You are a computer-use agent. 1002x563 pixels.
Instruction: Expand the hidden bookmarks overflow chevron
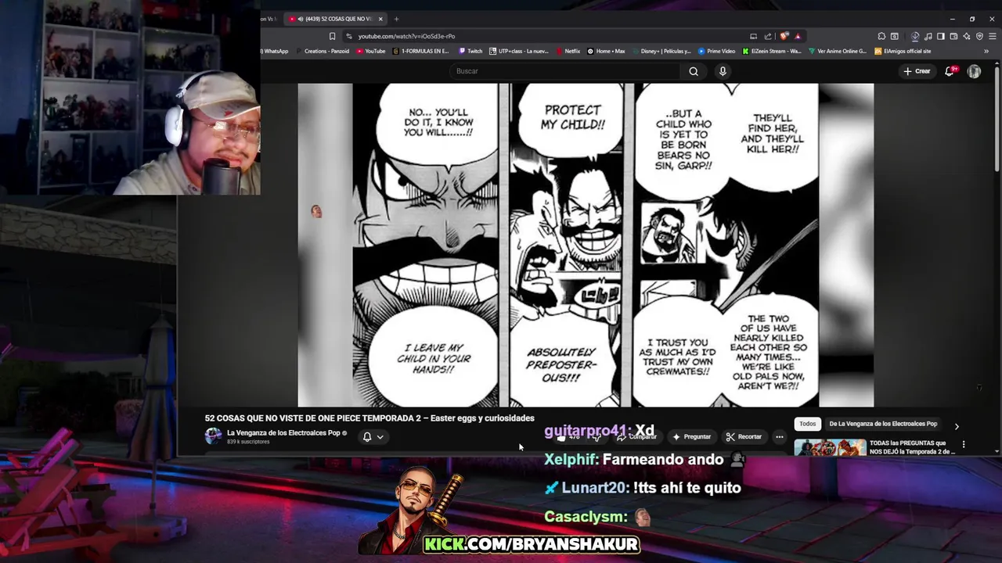pos(986,51)
